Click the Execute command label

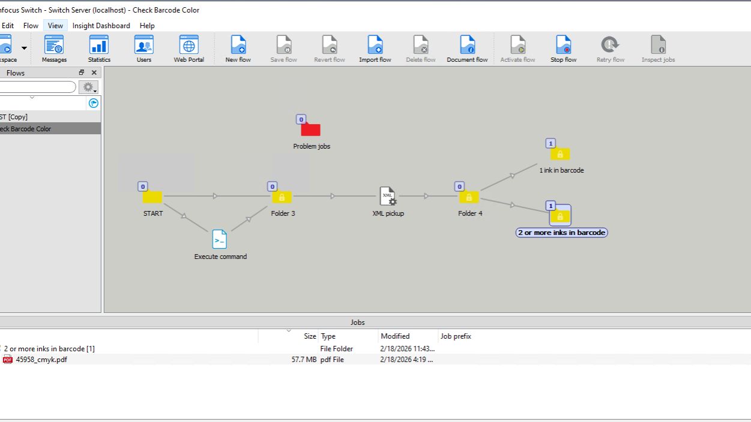(220, 257)
